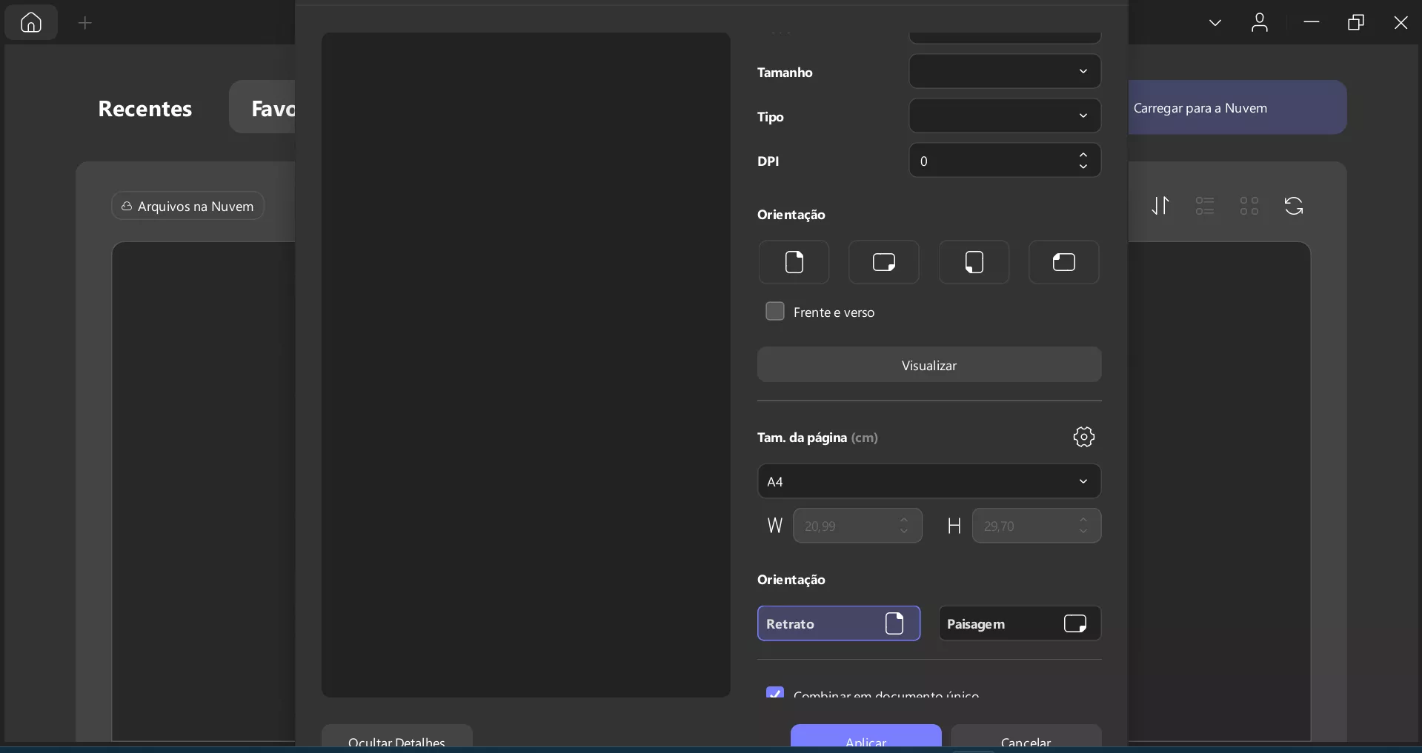Open the A4 page size dropdown

point(929,481)
